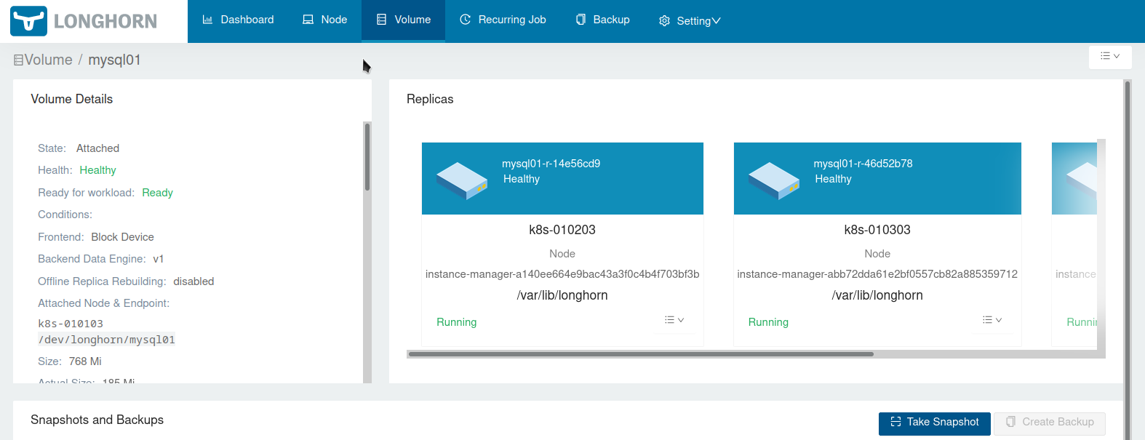Click the mysql01 breadcrumb text
The width and height of the screenshot is (1145, 440).
click(114, 60)
